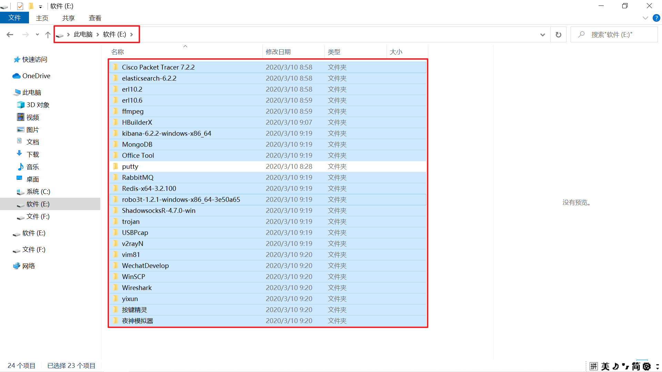Select robo3t-1.2.1-windows-x86_64-3e50a65 folder
Image resolution: width=662 pixels, height=372 pixels.
tap(268, 199)
